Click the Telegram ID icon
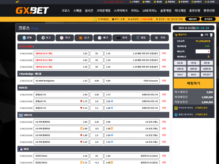Image resolution: width=219 pixels, height=164 pixels. (x=176, y=115)
